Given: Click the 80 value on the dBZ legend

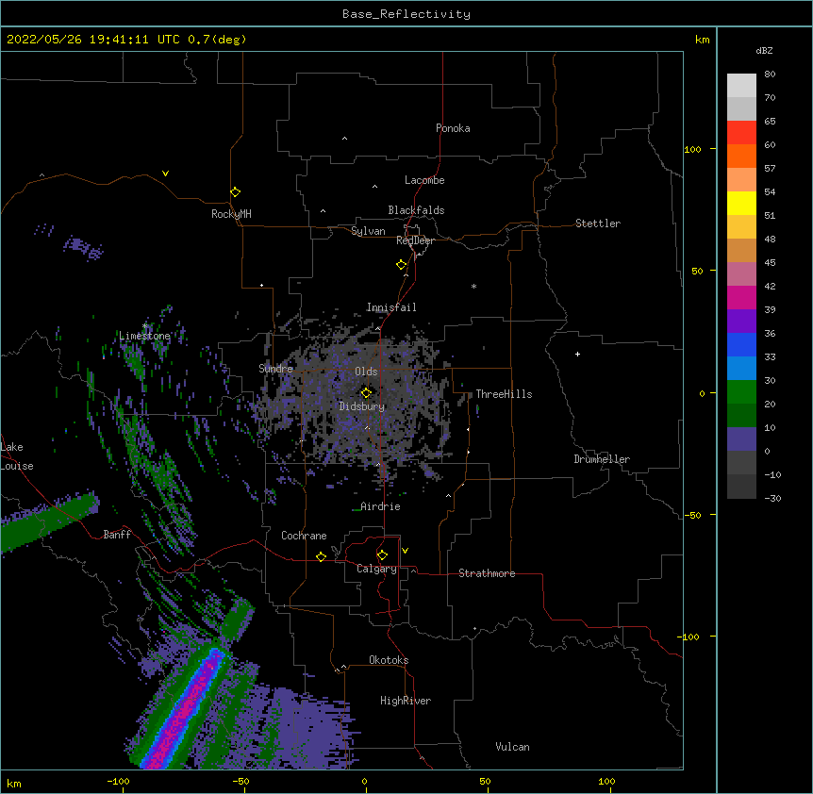Looking at the screenshot, I should point(770,74).
